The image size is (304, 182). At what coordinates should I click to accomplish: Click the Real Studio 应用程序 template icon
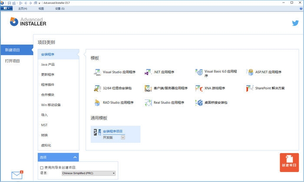(x=148, y=103)
